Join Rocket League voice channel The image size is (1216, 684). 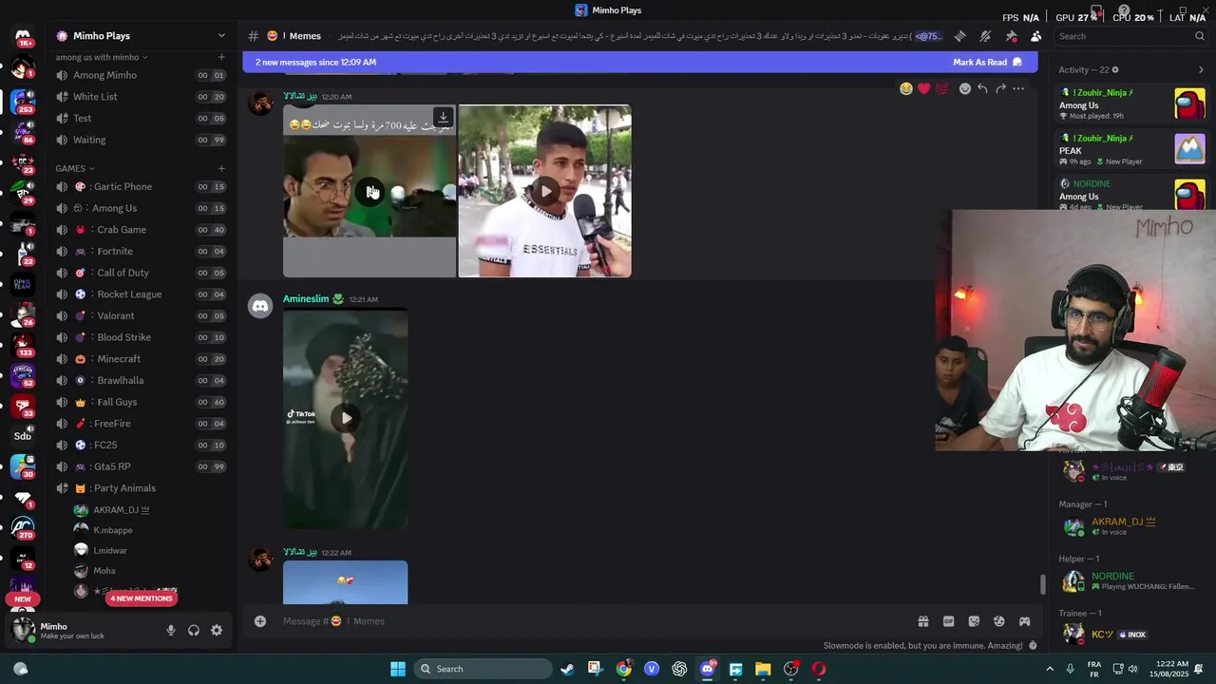pyautogui.click(x=141, y=294)
